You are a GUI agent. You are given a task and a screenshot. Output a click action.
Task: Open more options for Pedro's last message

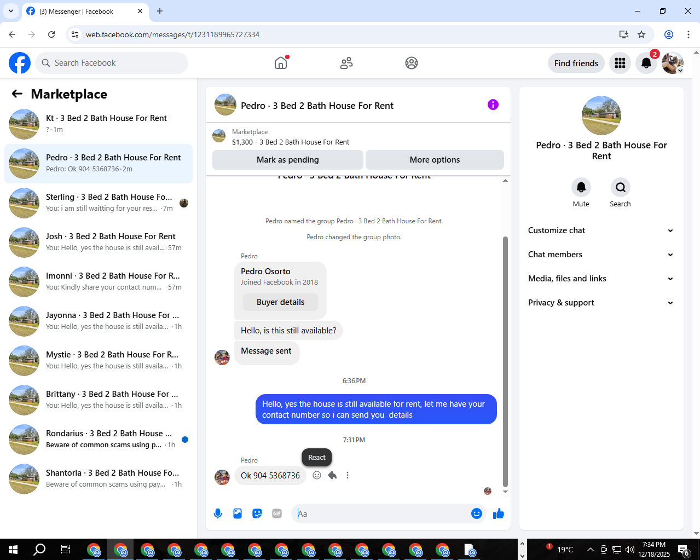348,475
